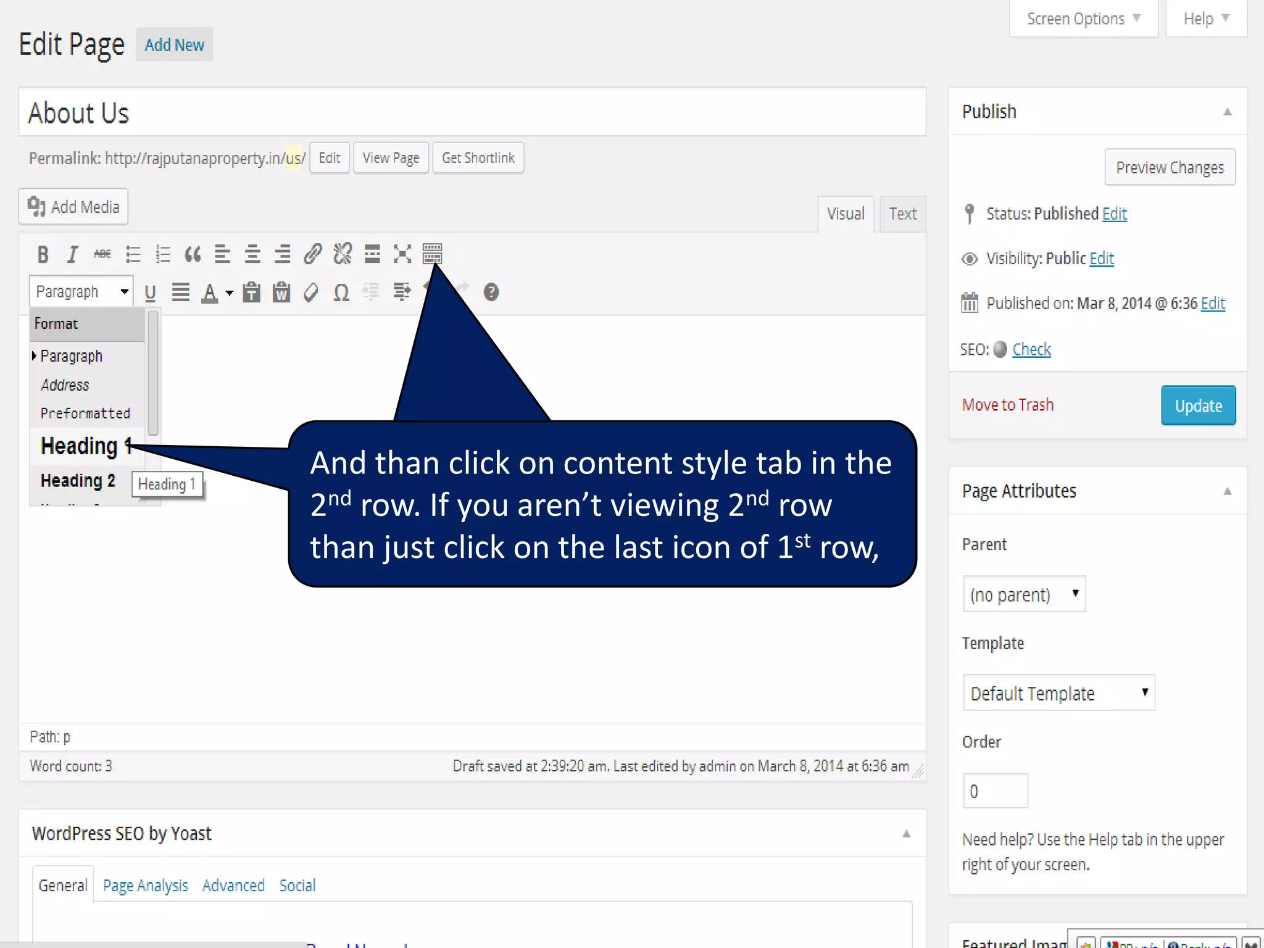Select Heading 2 from format list
The image size is (1264, 948).
click(78, 481)
